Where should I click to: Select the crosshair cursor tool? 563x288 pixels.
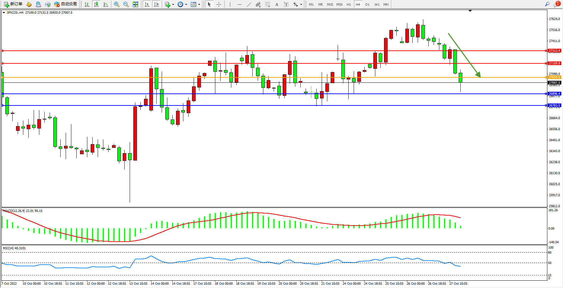point(219,4)
